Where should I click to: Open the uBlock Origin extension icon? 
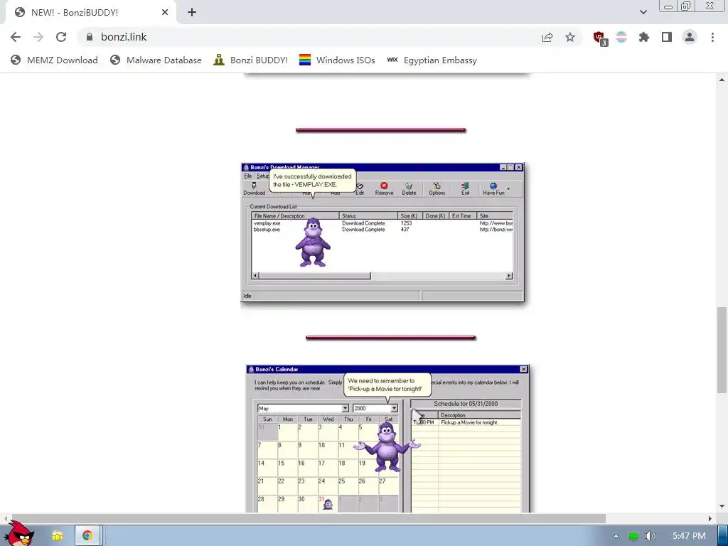[600, 38]
